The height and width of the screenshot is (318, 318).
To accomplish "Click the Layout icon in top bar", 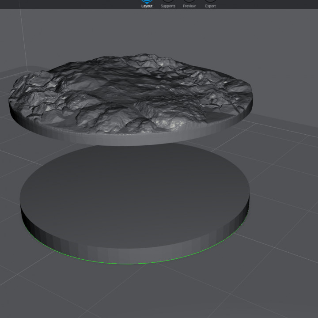I will tap(147, 1).
